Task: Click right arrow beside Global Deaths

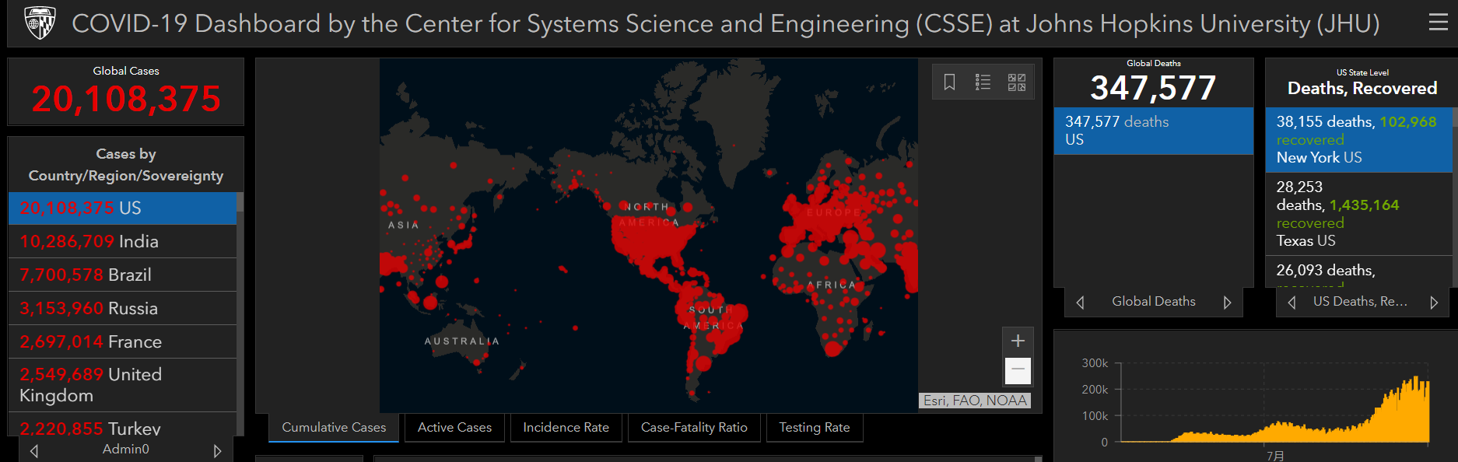Action: (x=1227, y=303)
